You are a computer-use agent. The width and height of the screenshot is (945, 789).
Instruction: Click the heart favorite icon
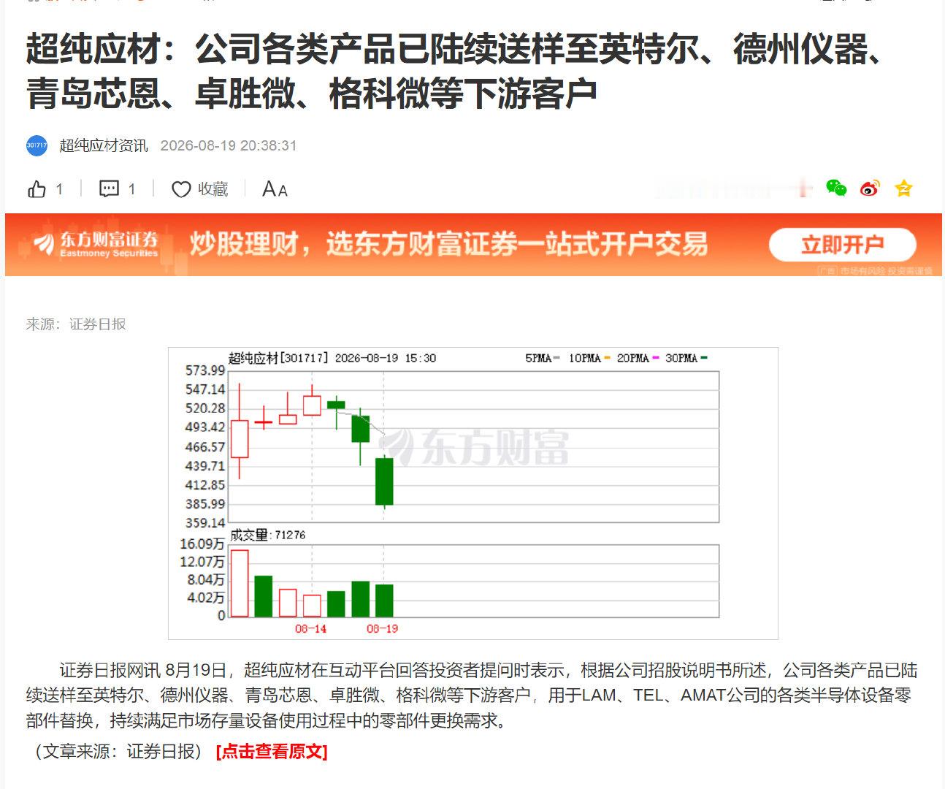tap(181, 189)
